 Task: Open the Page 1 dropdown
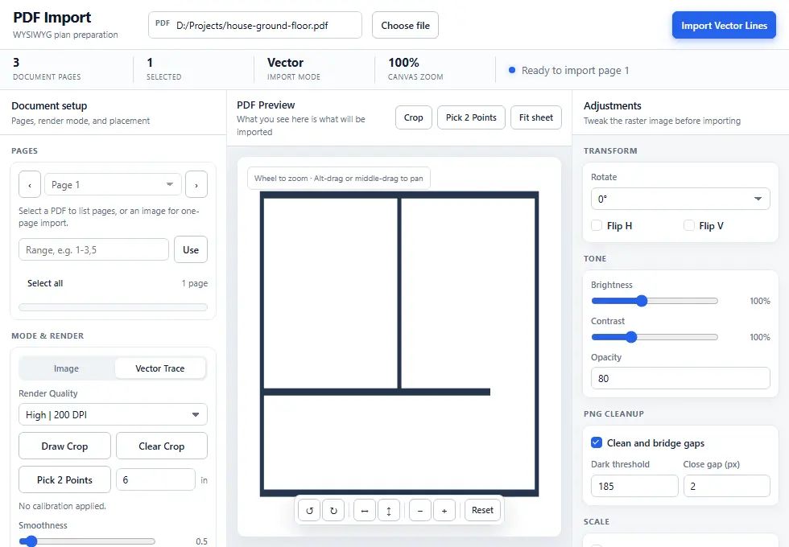pyautogui.click(x=113, y=184)
